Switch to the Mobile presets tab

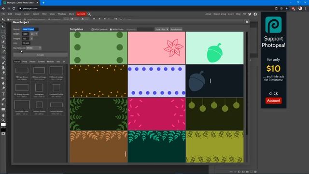(50, 62)
